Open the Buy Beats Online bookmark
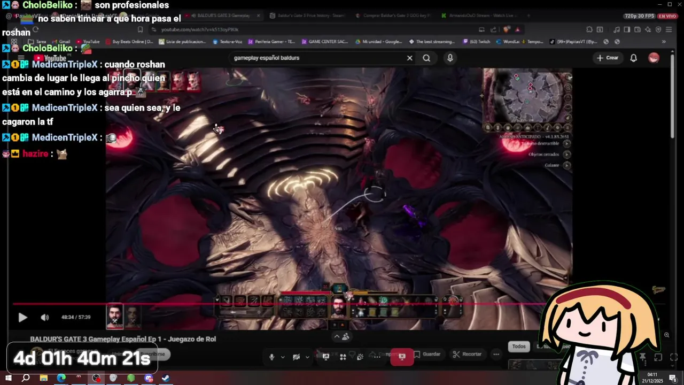Screen dimensions: 684x385 click(x=129, y=42)
